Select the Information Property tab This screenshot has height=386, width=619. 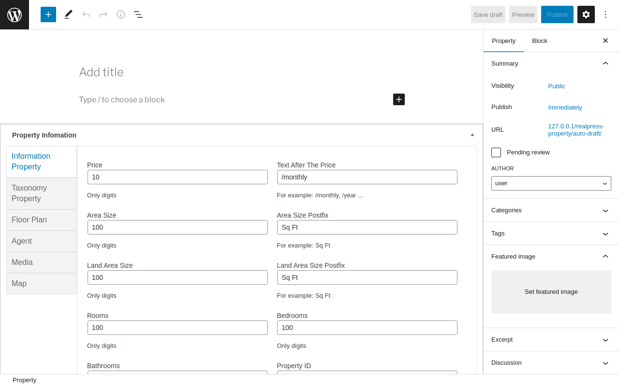coord(42,162)
